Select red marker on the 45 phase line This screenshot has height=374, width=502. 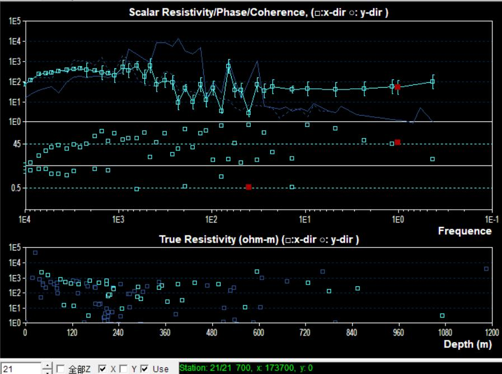click(397, 143)
